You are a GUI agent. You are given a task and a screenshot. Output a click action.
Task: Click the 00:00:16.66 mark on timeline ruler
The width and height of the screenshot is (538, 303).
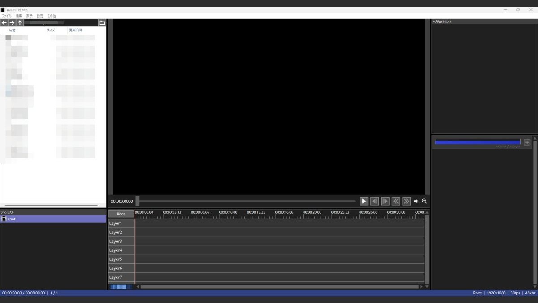(284, 212)
